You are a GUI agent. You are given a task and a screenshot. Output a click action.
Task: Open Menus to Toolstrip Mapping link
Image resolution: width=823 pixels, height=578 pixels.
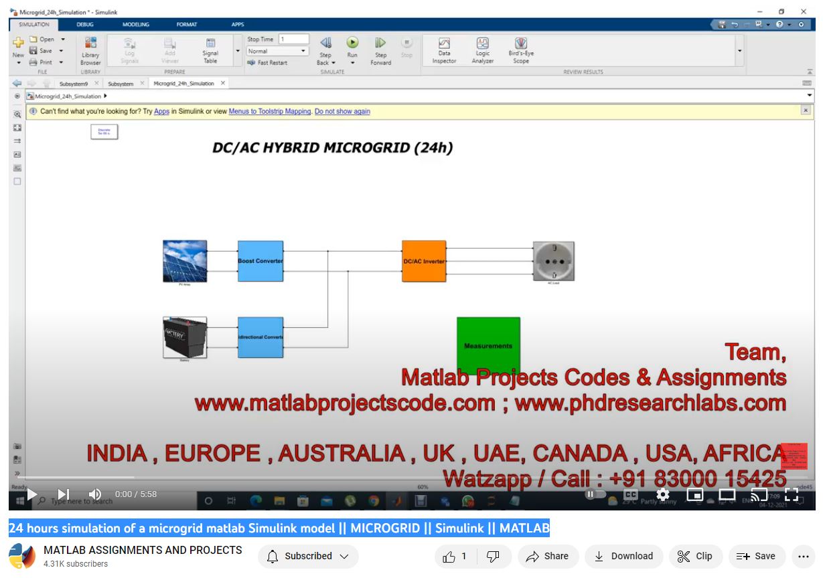[x=270, y=111]
